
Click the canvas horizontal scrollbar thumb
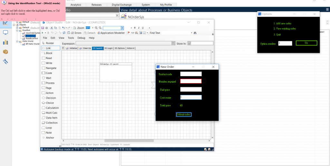[129, 141]
